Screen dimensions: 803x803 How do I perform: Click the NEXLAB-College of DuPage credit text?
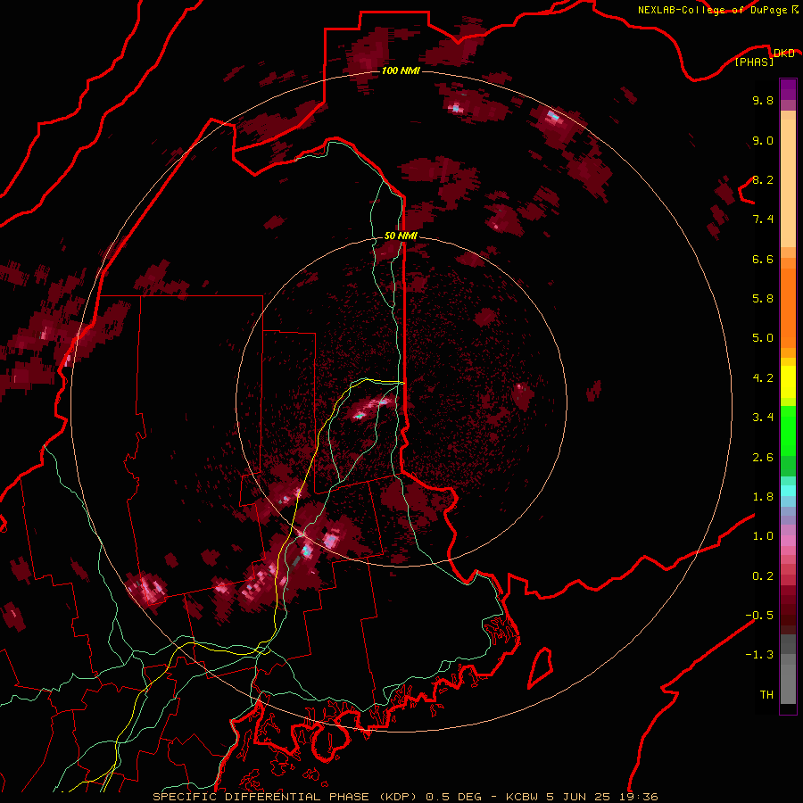point(714,10)
